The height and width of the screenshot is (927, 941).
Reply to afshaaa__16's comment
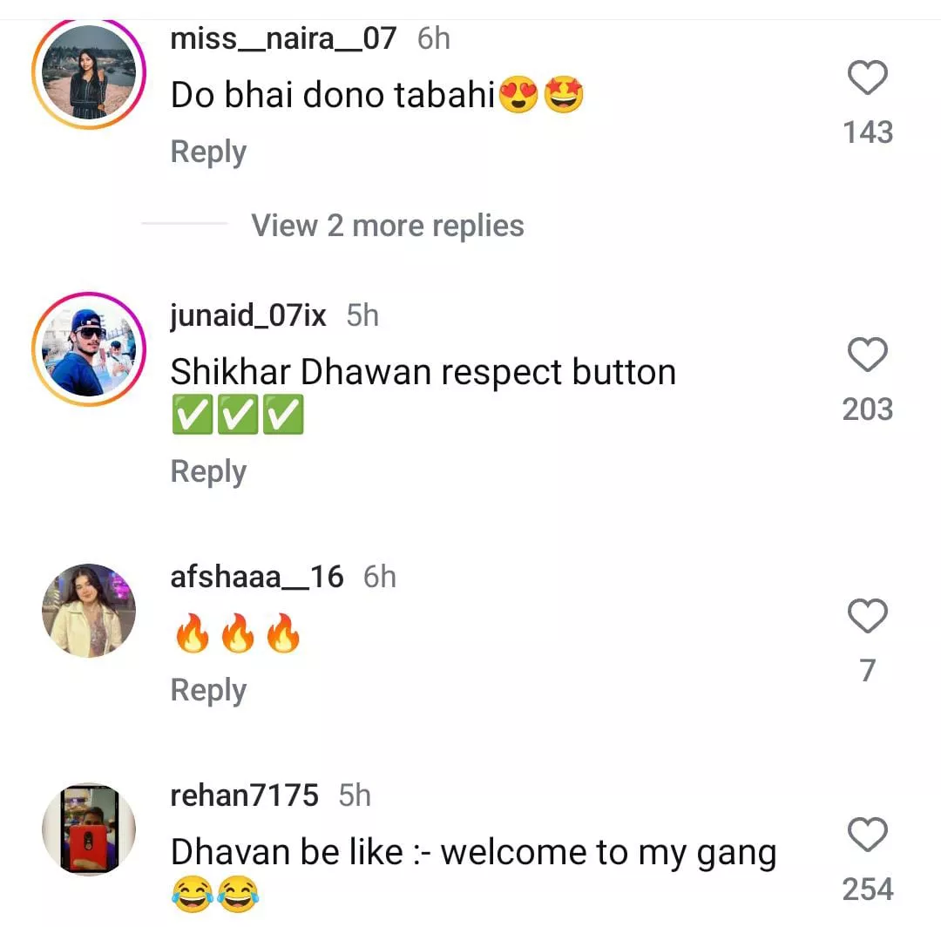tap(208, 690)
